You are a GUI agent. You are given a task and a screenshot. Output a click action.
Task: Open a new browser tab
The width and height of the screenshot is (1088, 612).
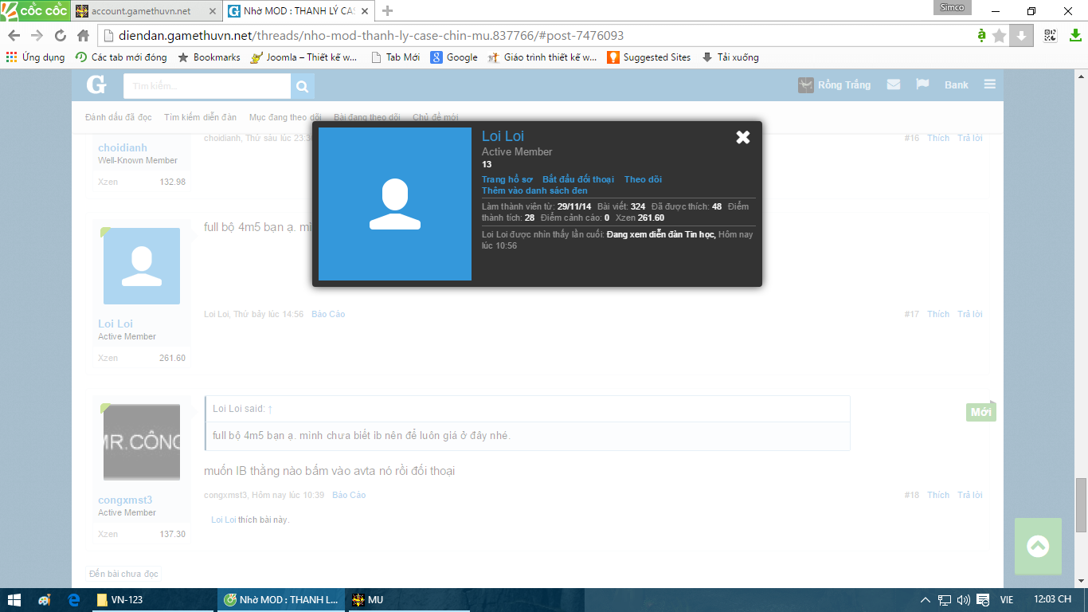(x=388, y=11)
